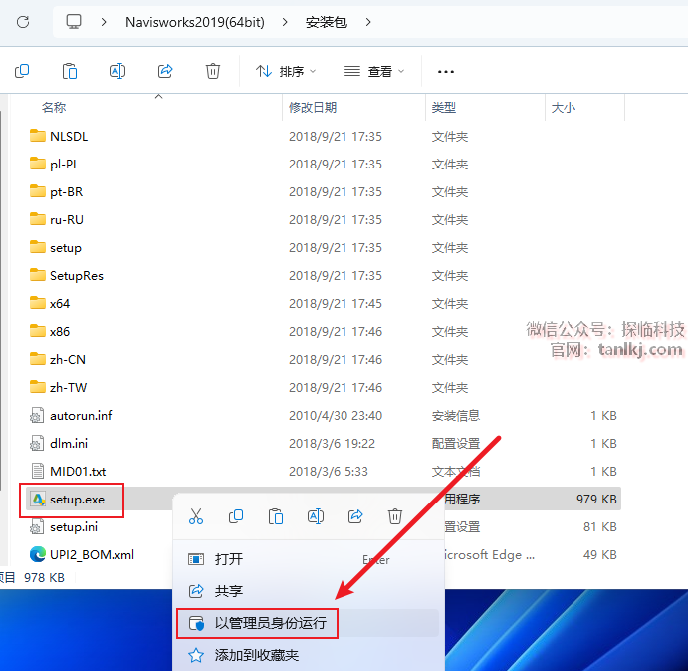Expand the chevron after the 安装包 breadcrumb

point(368,21)
